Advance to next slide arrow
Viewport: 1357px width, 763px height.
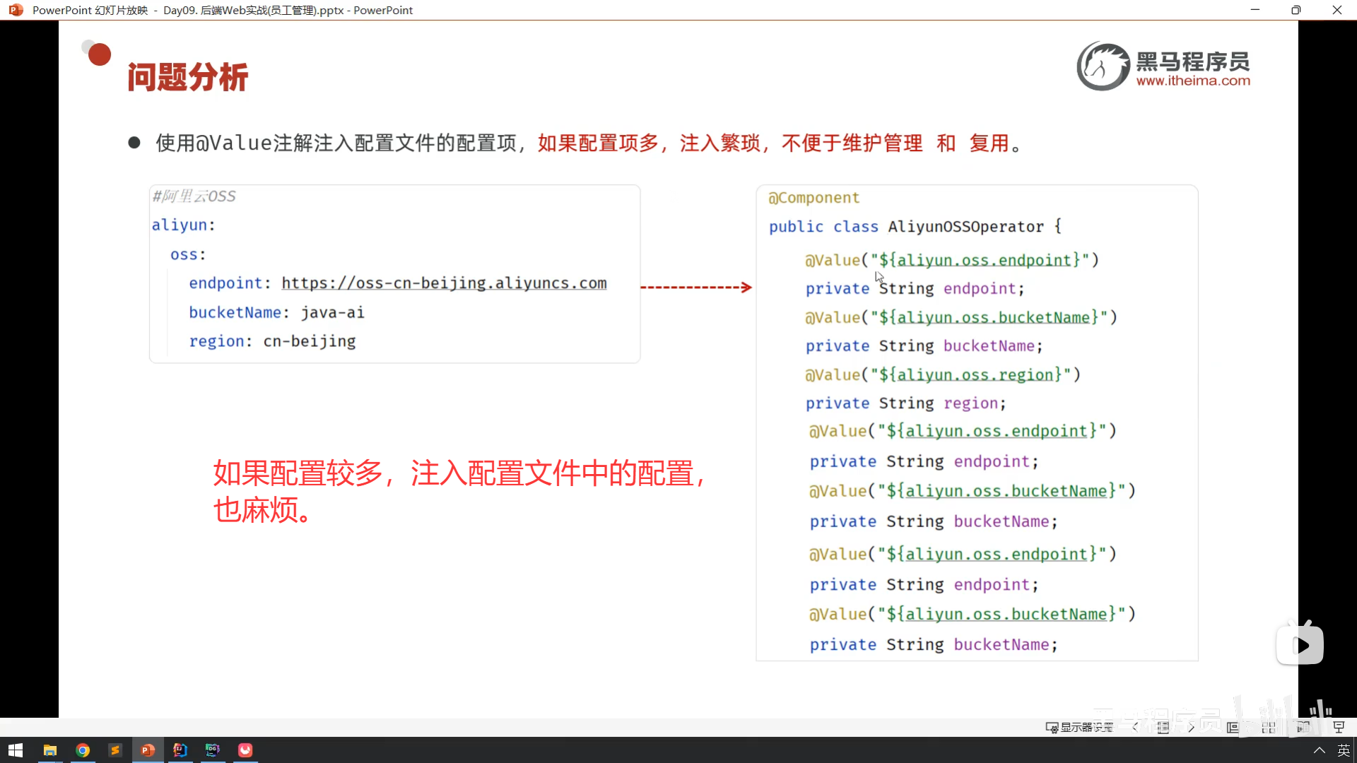(x=1192, y=727)
